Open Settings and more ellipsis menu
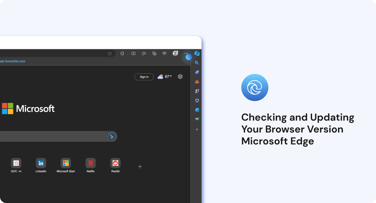The height and width of the screenshot is (203, 376). (x=186, y=54)
